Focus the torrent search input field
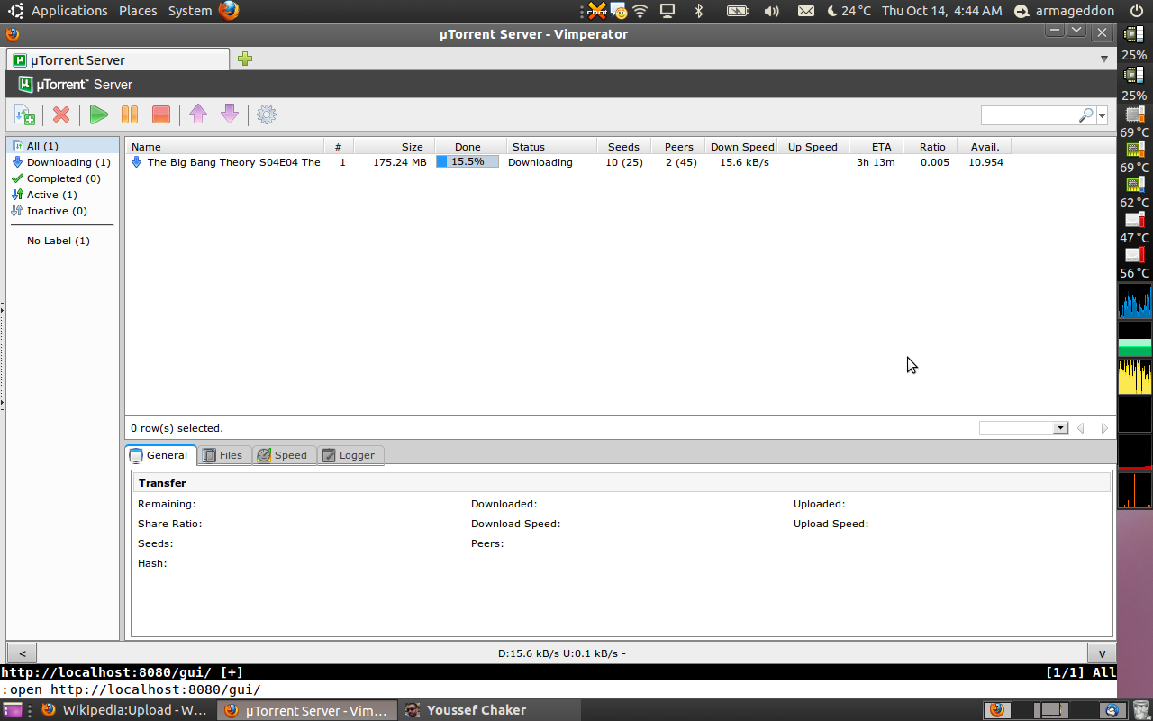Image resolution: width=1153 pixels, height=721 pixels. click(1029, 115)
